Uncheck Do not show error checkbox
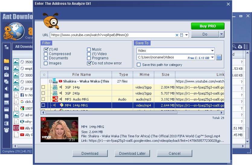Screen dimensions: 252x165 (x=89, y=63)
